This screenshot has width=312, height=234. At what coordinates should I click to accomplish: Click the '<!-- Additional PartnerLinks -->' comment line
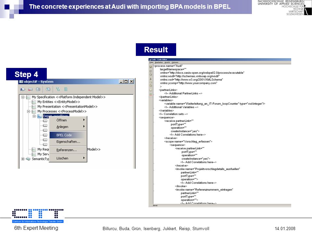tap(183, 93)
